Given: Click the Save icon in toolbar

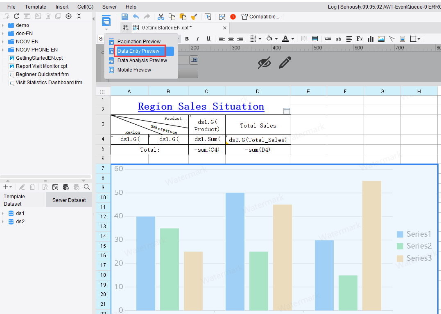Looking at the screenshot, I should pyautogui.click(x=125, y=17).
